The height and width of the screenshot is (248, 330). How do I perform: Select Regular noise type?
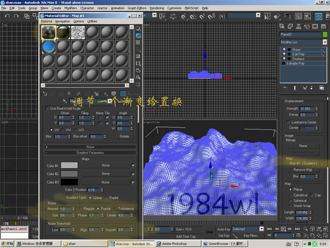pyautogui.click(x=80, y=209)
